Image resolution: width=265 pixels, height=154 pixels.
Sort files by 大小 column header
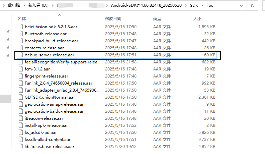pos(197,18)
